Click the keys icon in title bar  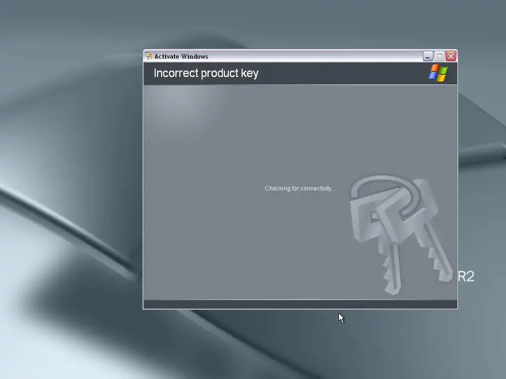[x=149, y=56]
